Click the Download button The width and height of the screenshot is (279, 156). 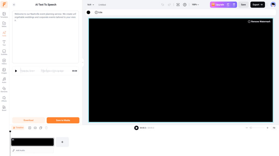pyautogui.click(x=28, y=120)
